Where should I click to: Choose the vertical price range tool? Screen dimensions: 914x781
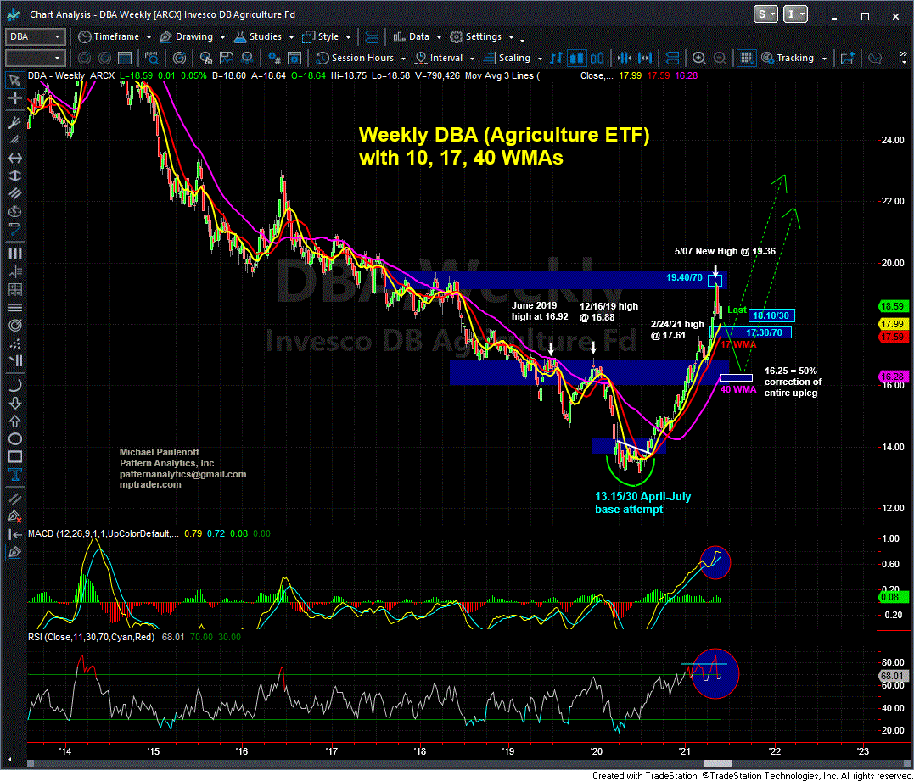pos(15,176)
